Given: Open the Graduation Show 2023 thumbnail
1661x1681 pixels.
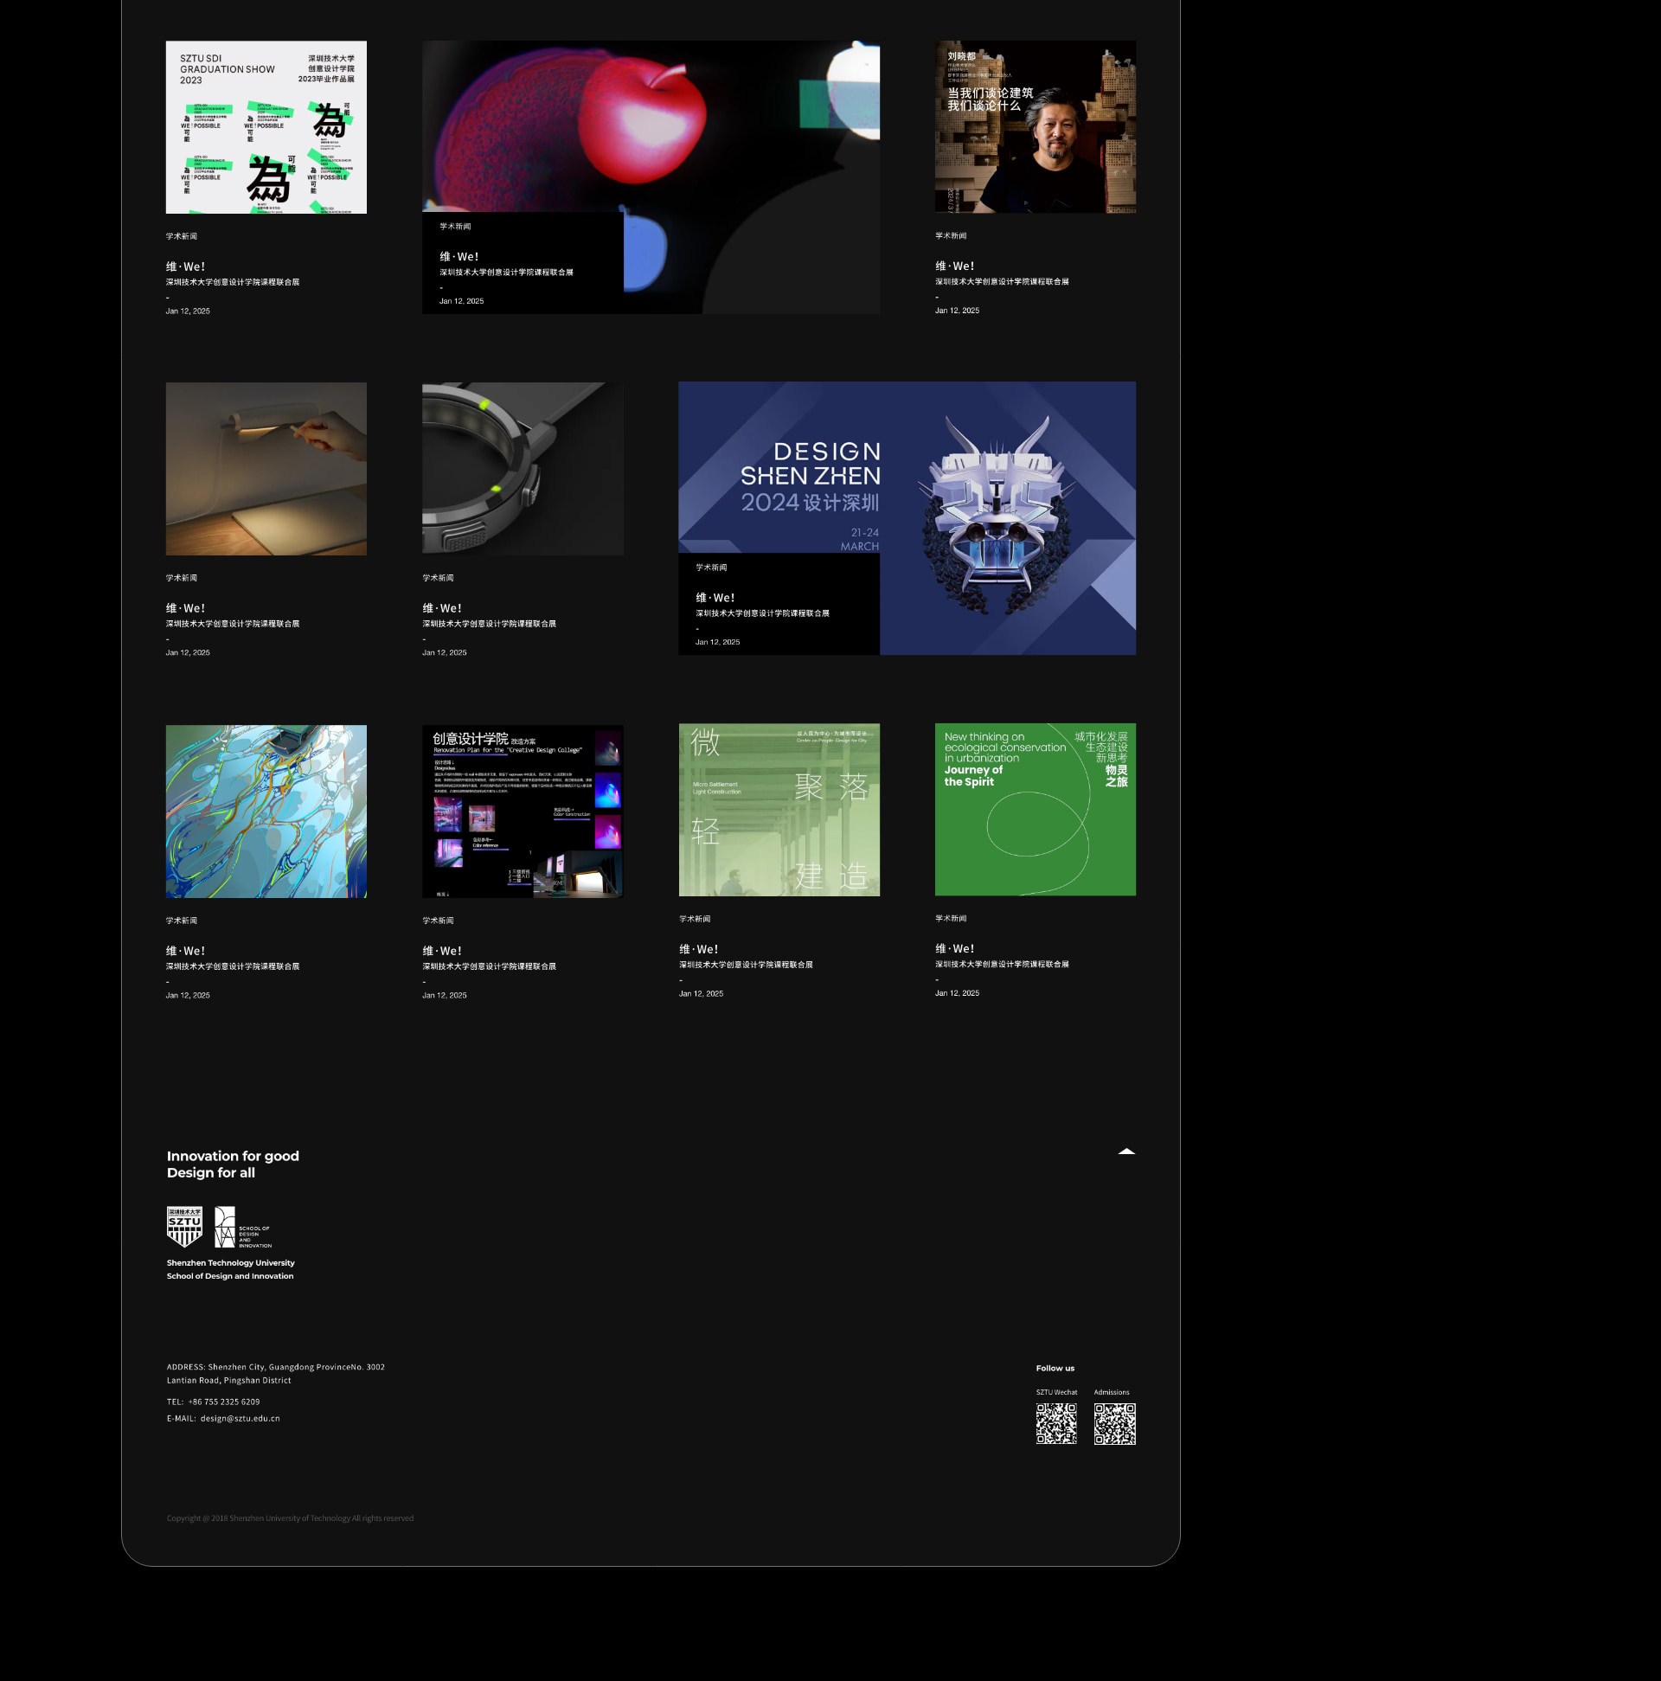Looking at the screenshot, I should pos(266,127).
